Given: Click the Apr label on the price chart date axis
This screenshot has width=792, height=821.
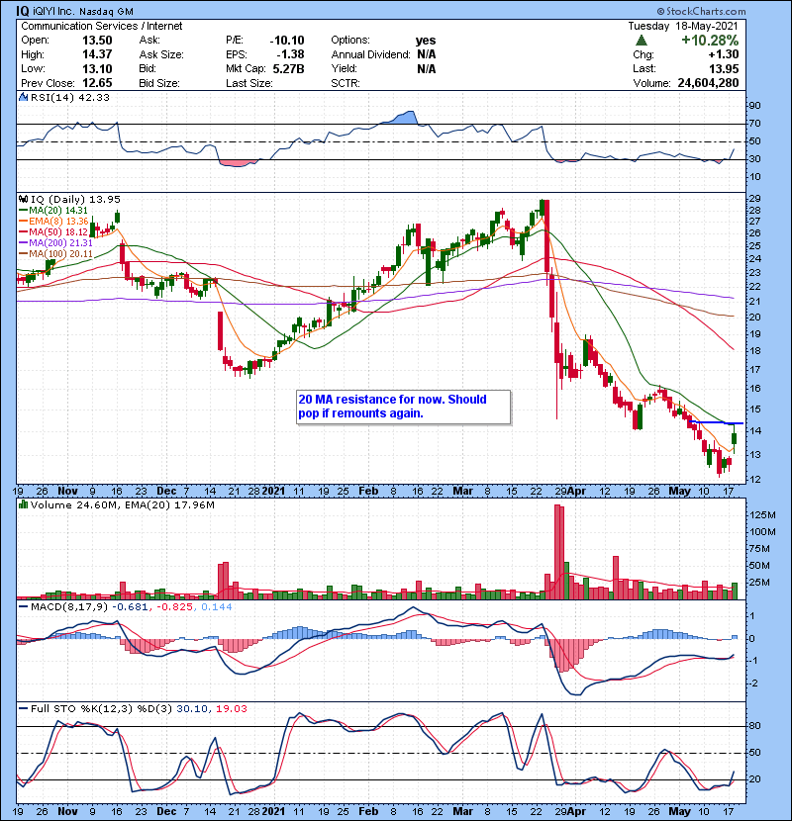Looking at the screenshot, I should pyautogui.click(x=576, y=492).
